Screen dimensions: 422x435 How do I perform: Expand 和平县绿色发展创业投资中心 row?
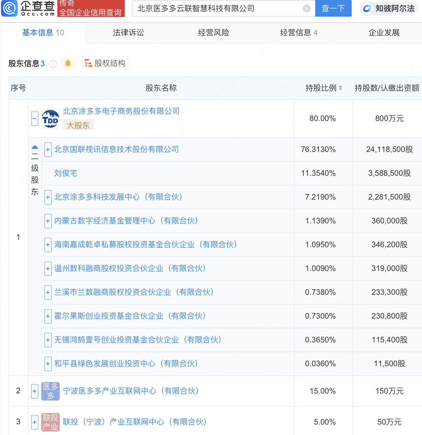(x=48, y=364)
